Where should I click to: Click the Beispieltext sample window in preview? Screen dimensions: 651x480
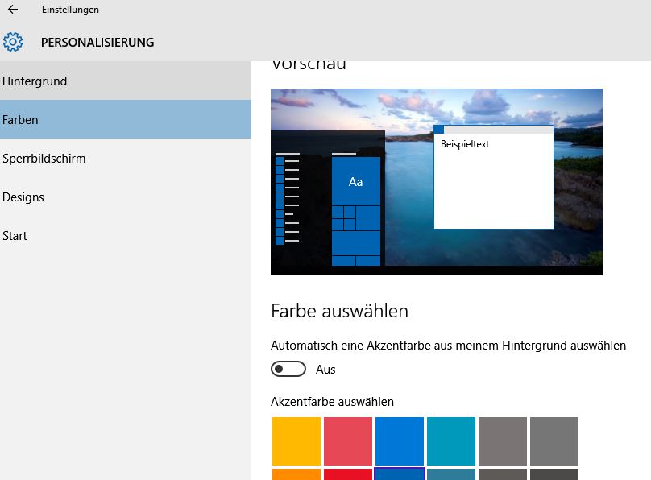tap(494, 177)
